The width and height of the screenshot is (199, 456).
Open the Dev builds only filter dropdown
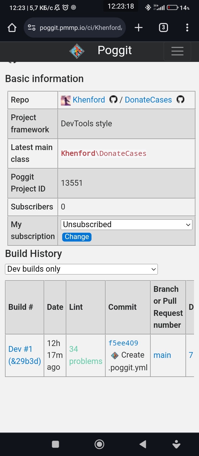click(81, 269)
